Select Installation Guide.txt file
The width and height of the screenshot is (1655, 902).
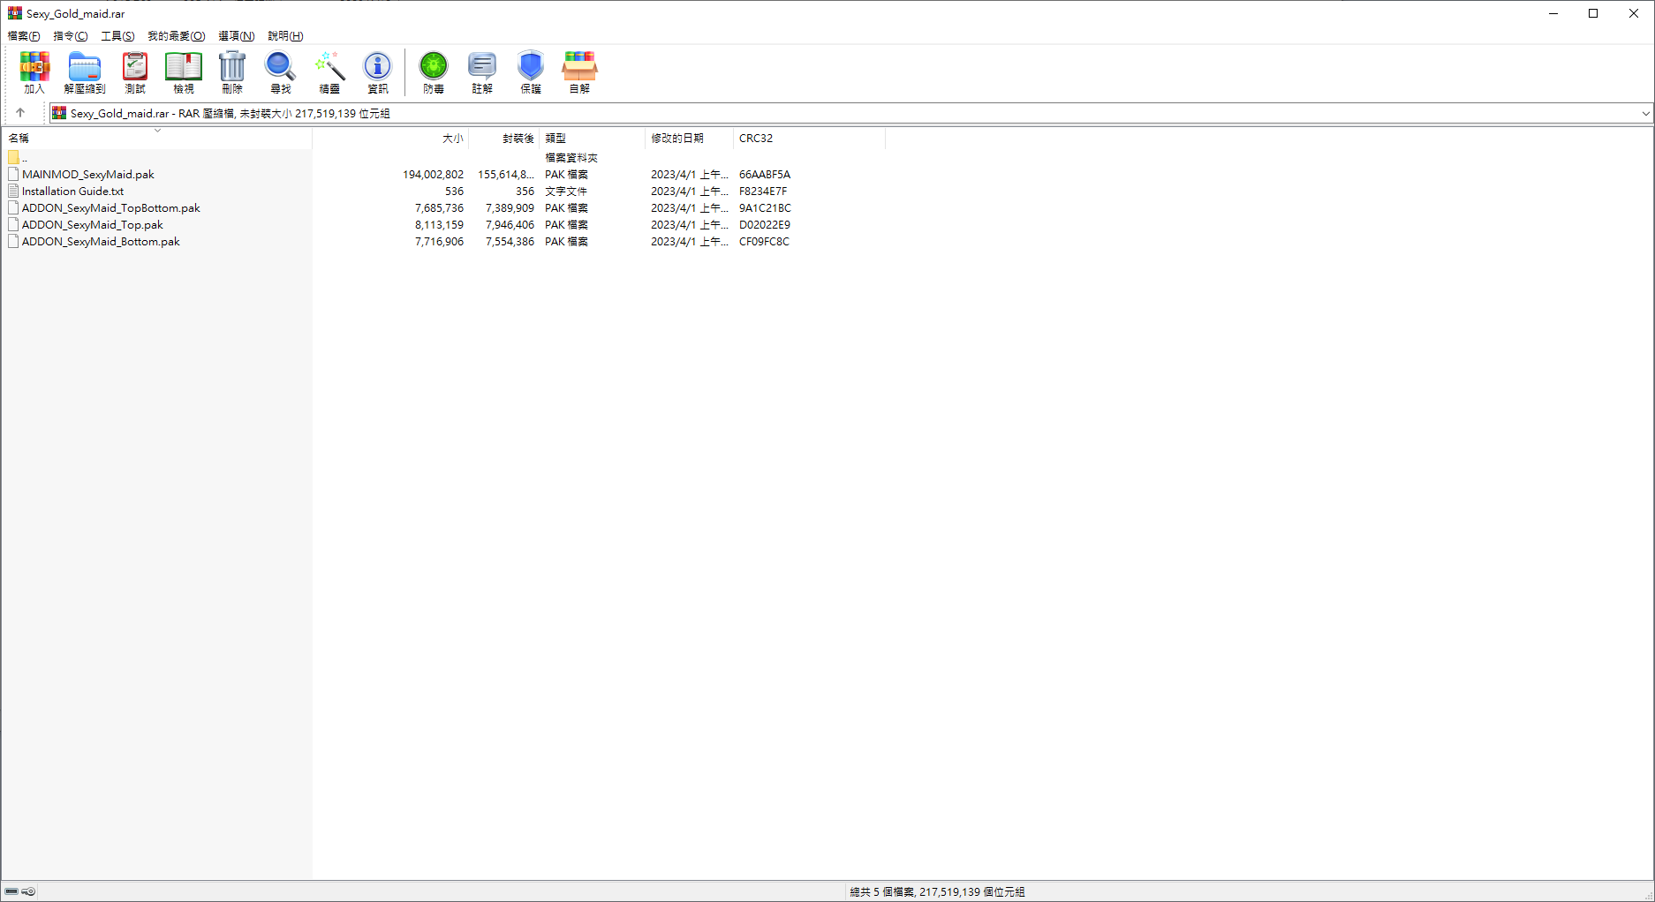pyautogui.click(x=72, y=192)
